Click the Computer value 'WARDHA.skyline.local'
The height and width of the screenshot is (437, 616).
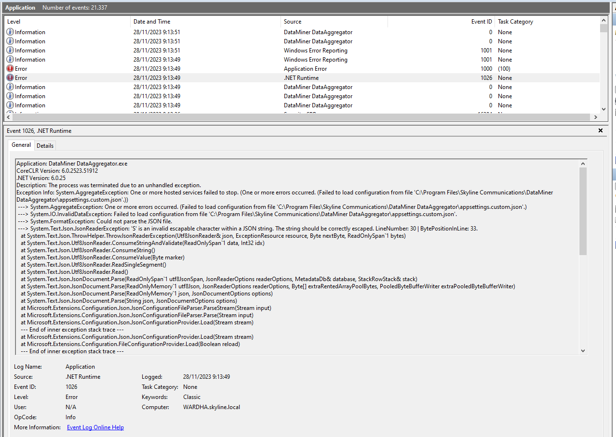pos(212,407)
